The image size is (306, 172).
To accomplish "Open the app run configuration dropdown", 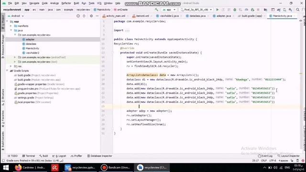I will [169, 10].
